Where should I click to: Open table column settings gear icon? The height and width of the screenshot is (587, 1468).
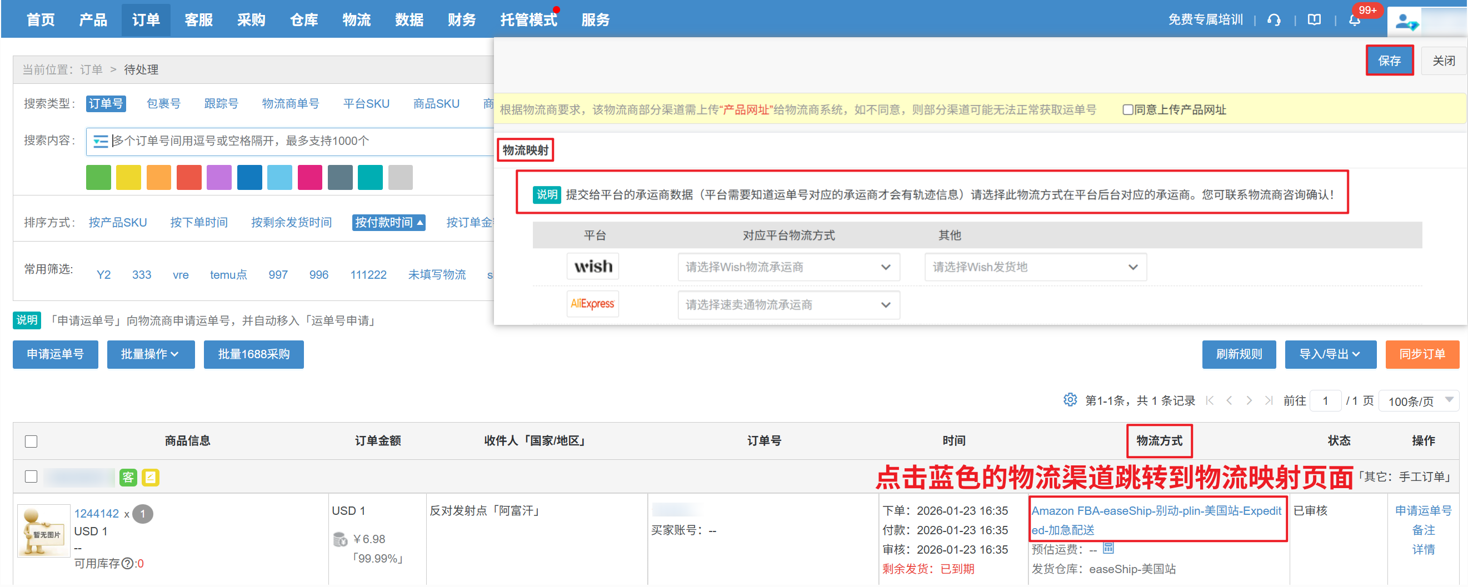[1070, 400]
